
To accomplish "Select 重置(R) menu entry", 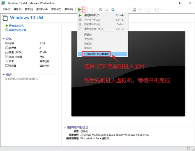I will click(103, 48).
